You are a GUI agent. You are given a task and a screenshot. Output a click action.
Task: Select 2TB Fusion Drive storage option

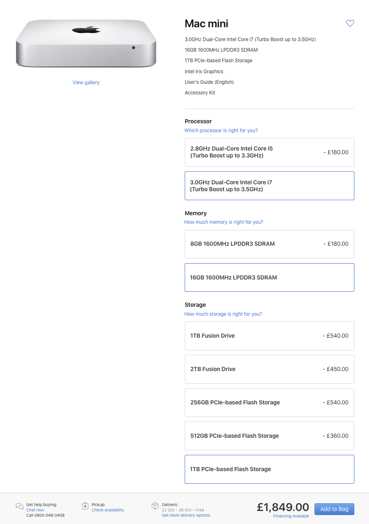[x=269, y=369]
